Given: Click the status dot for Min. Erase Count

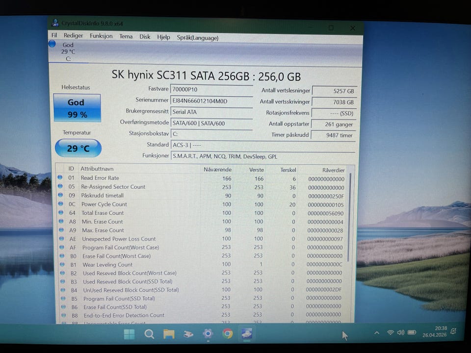Looking at the screenshot, I should [x=61, y=221].
